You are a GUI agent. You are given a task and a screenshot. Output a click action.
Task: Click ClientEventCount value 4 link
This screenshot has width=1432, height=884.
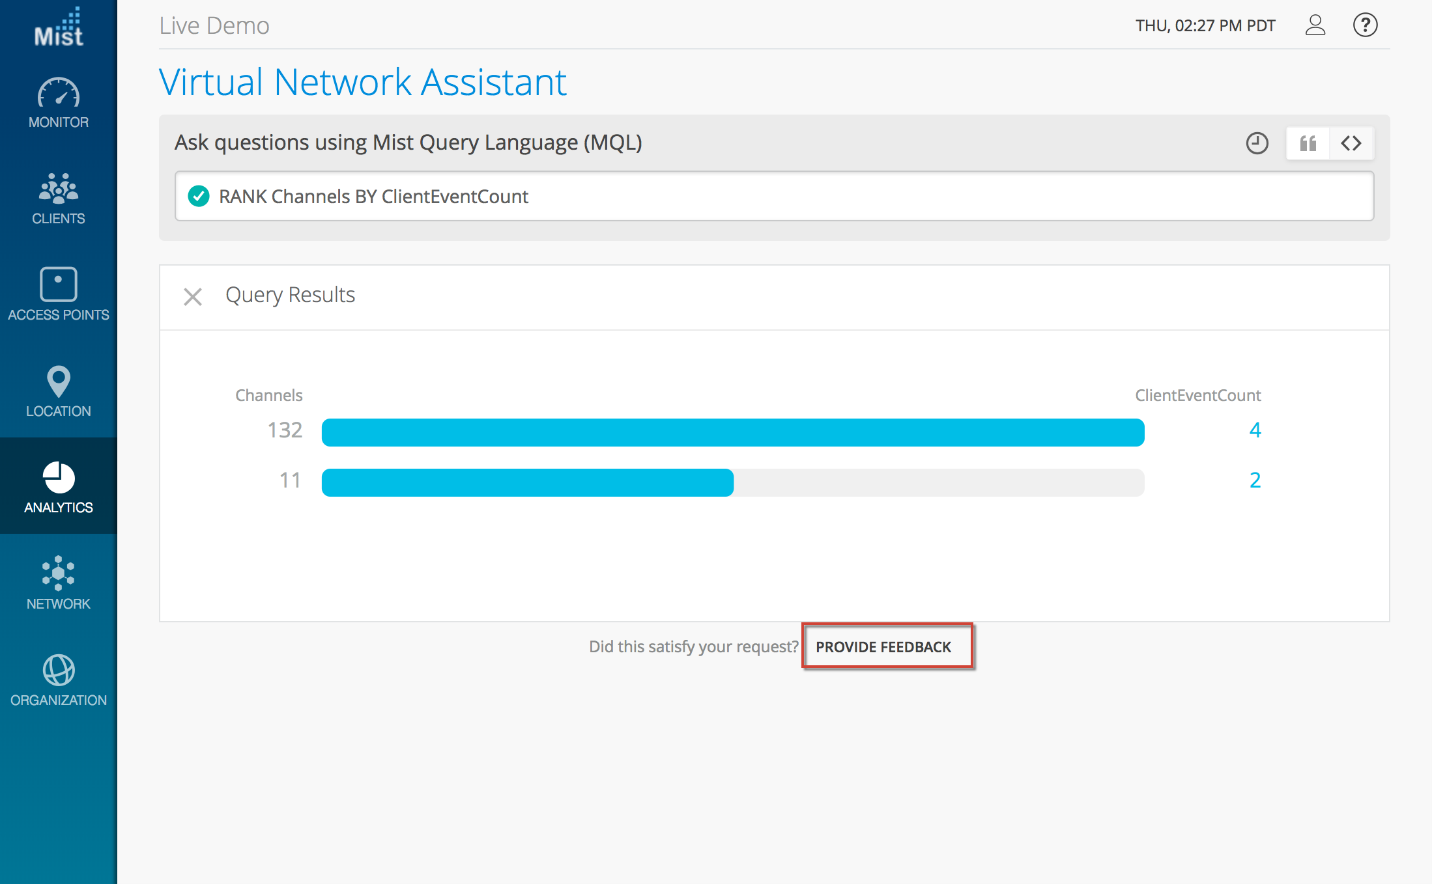click(1255, 430)
